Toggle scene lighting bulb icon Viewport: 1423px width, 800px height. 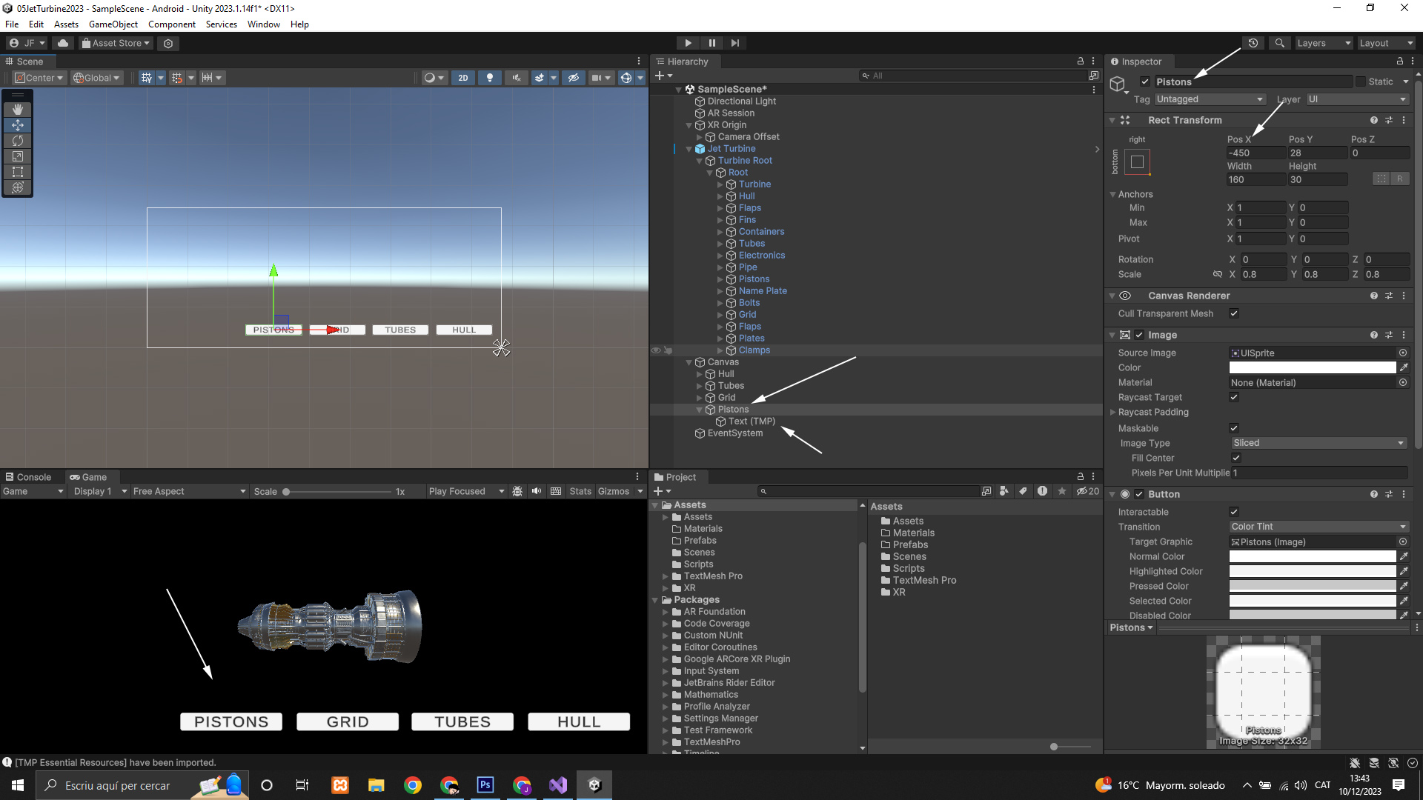pyautogui.click(x=489, y=78)
